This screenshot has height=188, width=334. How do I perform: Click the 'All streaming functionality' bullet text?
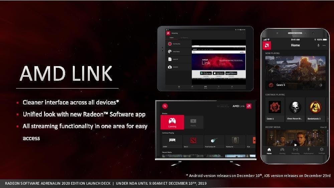pos(85,132)
